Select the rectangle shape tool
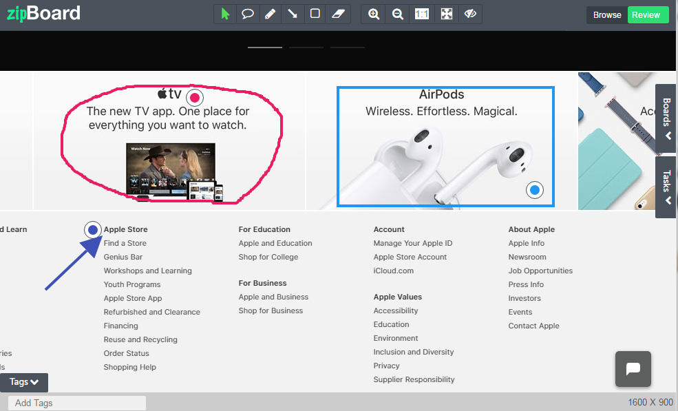This screenshot has width=678, height=411. (x=315, y=14)
